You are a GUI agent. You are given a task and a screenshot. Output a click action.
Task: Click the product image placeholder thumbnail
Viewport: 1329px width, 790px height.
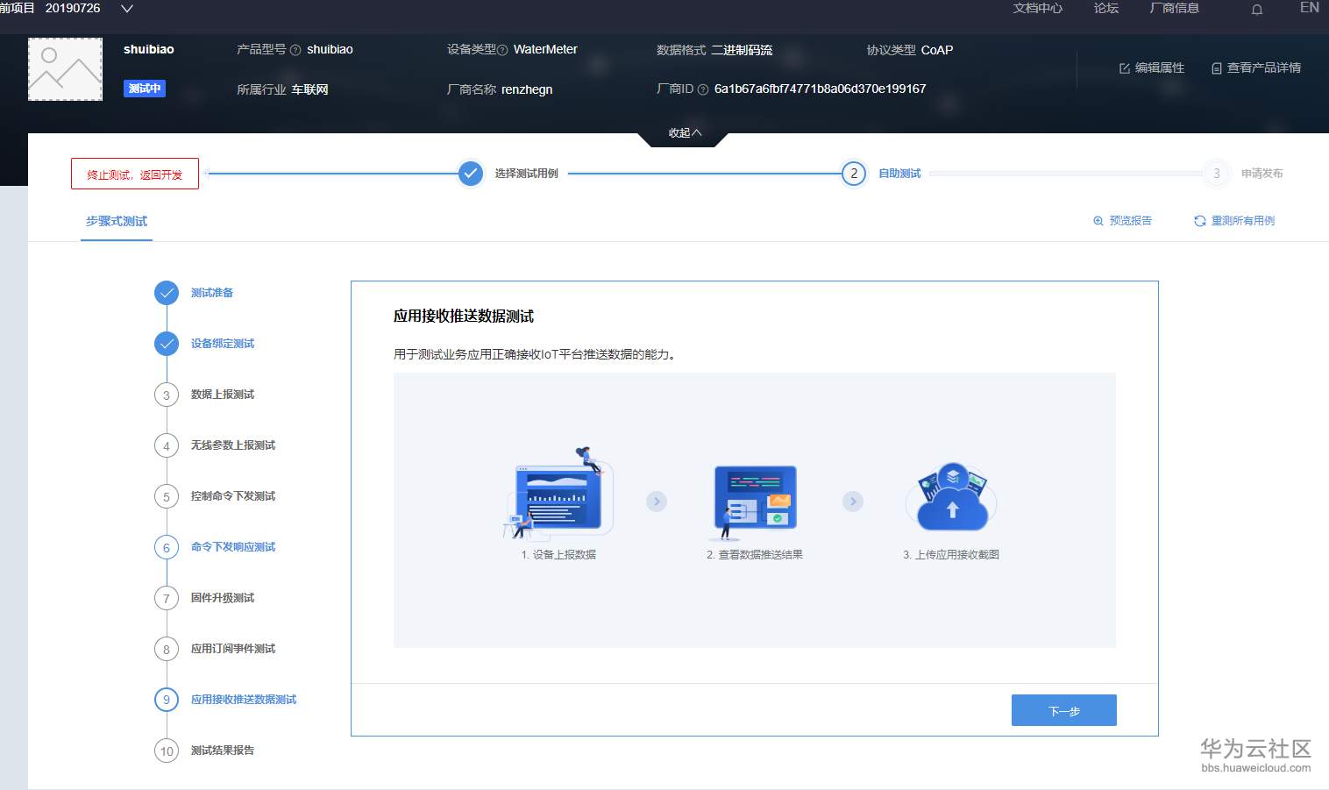(x=66, y=69)
